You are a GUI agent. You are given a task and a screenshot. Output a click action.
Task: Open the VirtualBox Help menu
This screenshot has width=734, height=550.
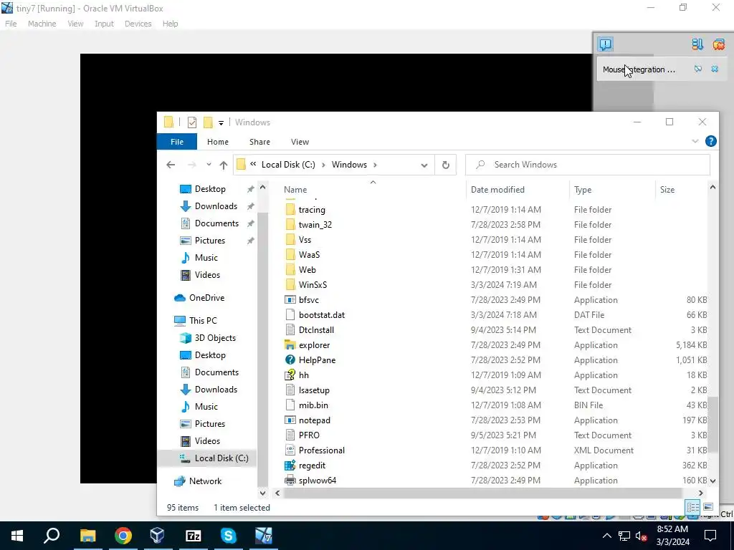170,24
